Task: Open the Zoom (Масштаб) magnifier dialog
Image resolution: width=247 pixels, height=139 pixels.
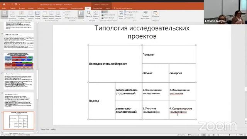Action: coord(89,14)
